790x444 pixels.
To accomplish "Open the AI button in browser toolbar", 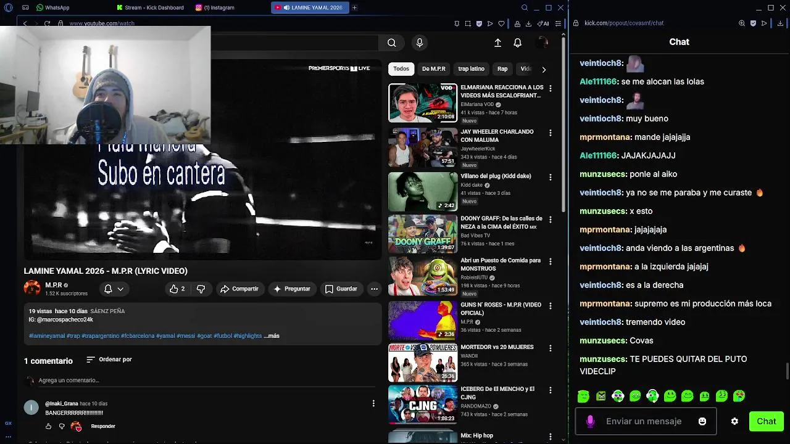I will (543, 23).
